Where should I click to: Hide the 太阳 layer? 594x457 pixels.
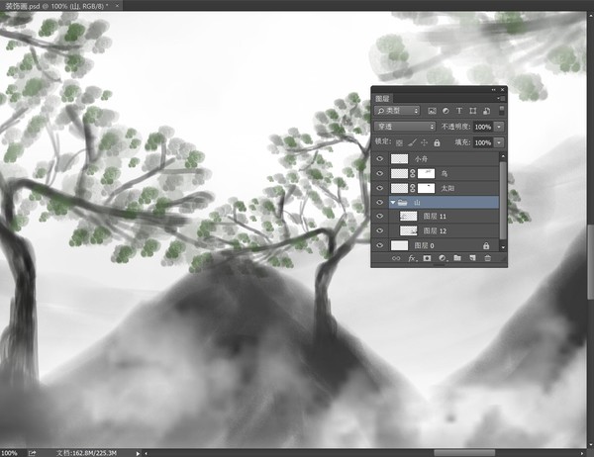[380, 188]
